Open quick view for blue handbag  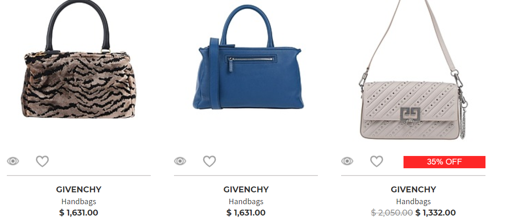click(180, 161)
